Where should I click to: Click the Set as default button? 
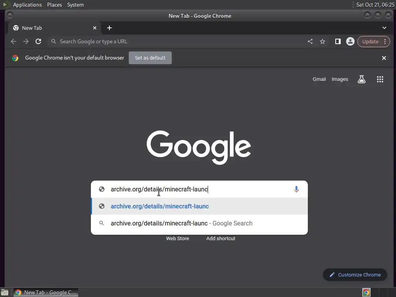(150, 58)
